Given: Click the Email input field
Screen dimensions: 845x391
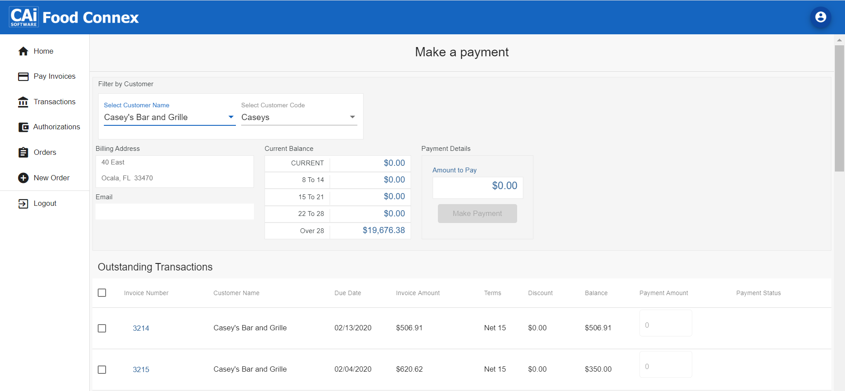Looking at the screenshot, I should (x=175, y=212).
